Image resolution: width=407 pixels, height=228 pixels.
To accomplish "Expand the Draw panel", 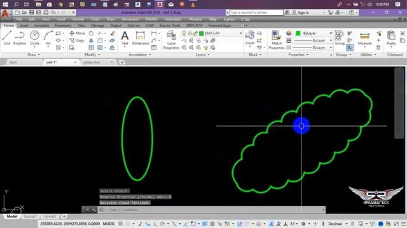I will (34, 54).
